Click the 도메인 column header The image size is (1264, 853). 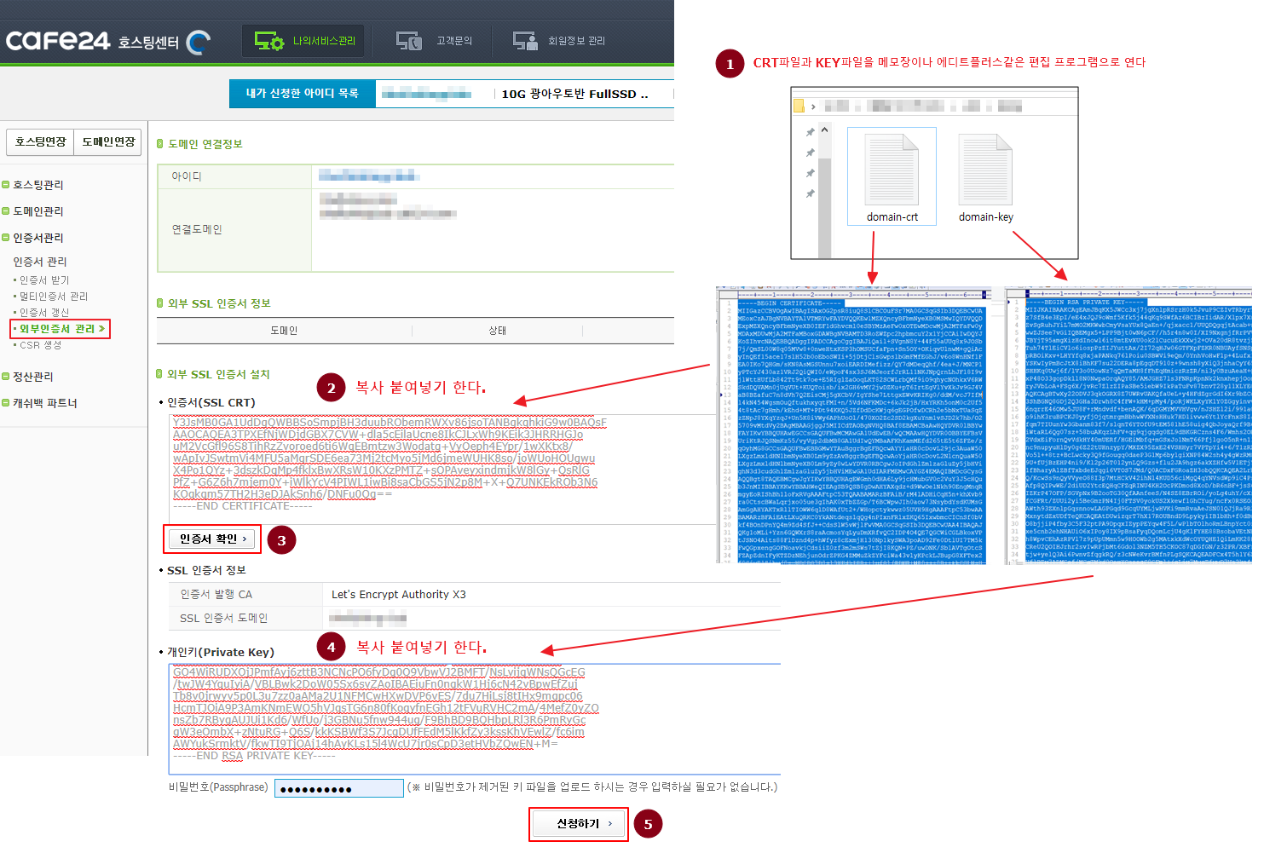(x=284, y=331)
